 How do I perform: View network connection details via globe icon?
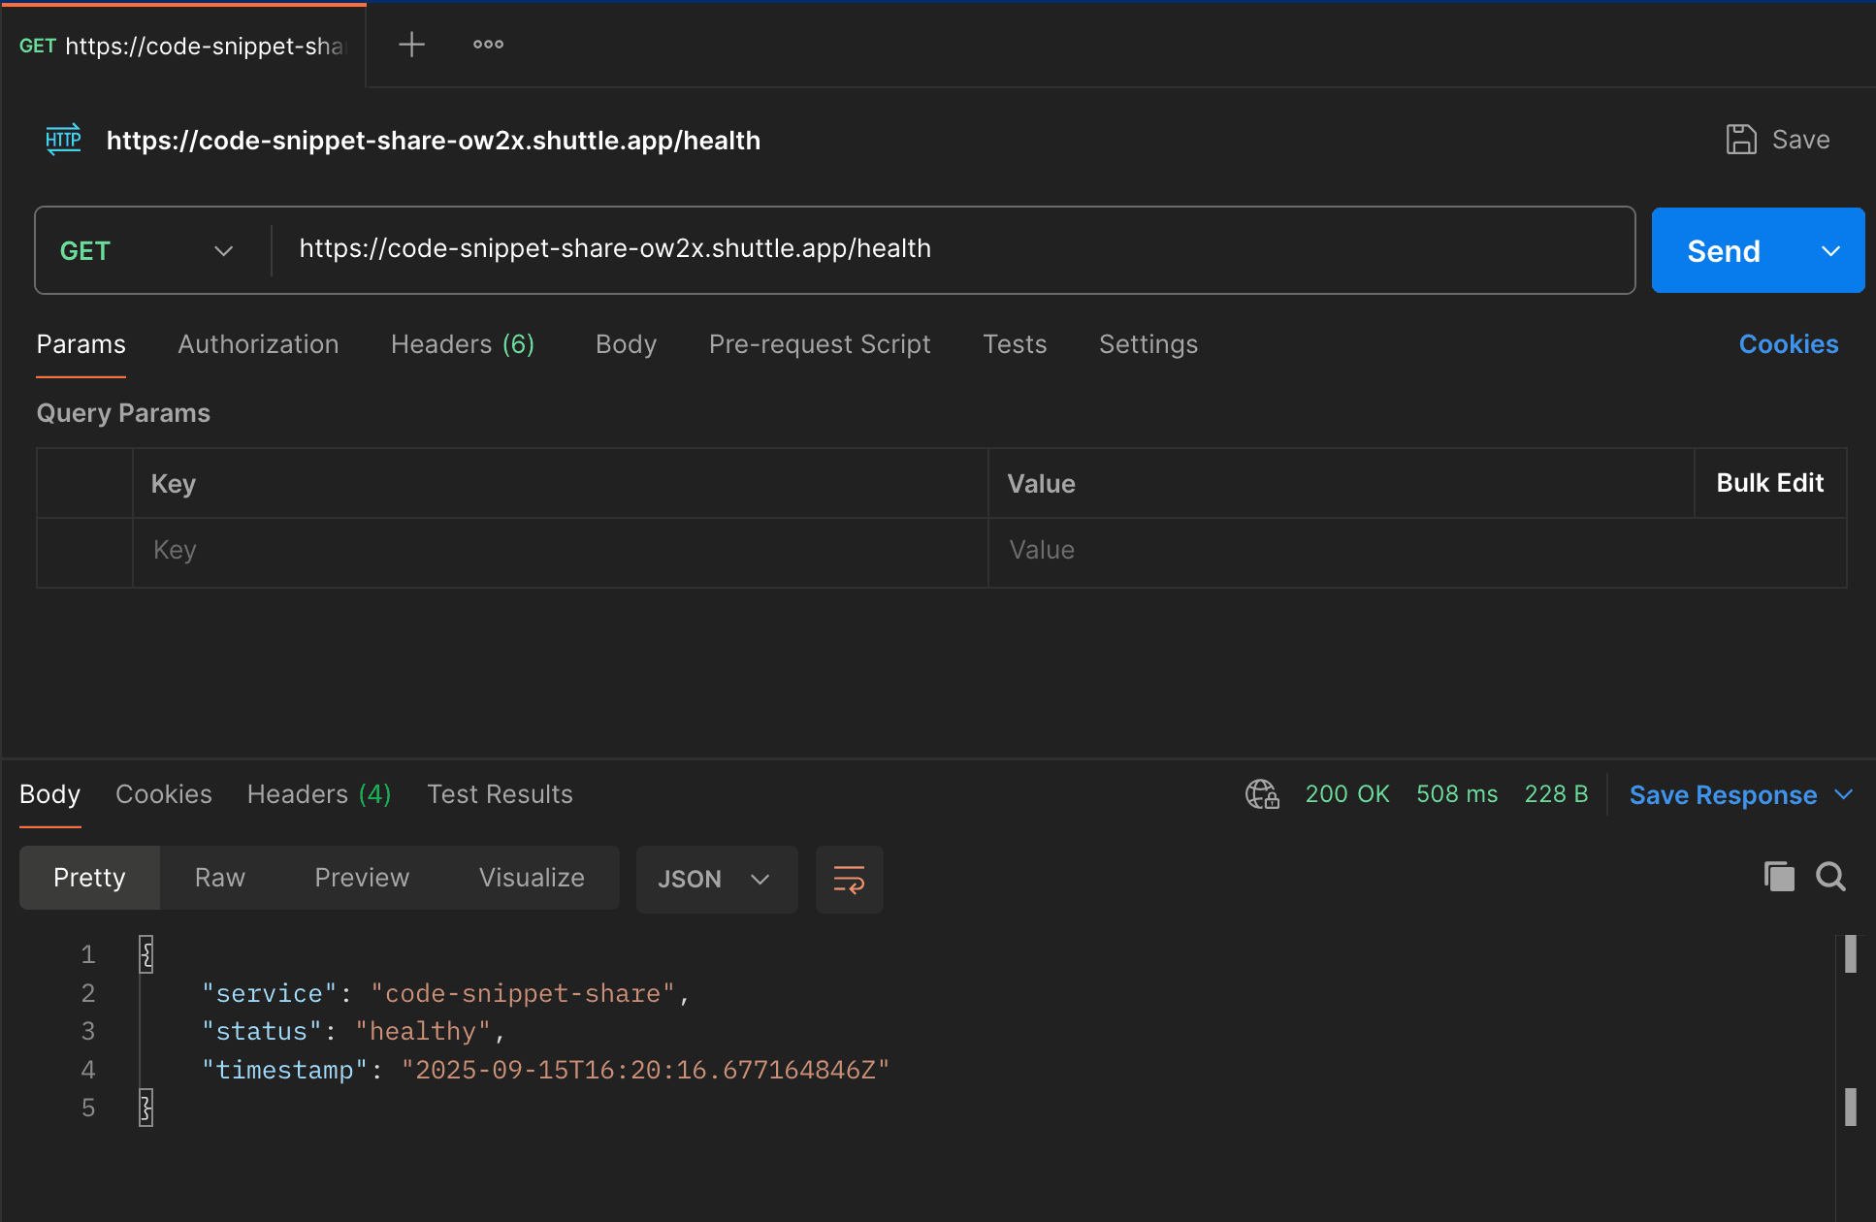click(x=1261, y=793)
